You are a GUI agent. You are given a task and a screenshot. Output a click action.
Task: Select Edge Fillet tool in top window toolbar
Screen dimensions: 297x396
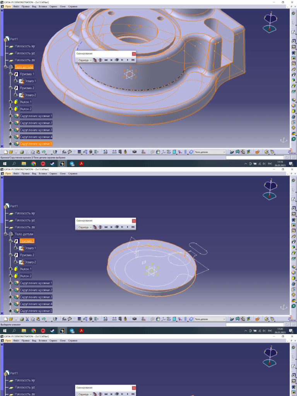point(294,100)
